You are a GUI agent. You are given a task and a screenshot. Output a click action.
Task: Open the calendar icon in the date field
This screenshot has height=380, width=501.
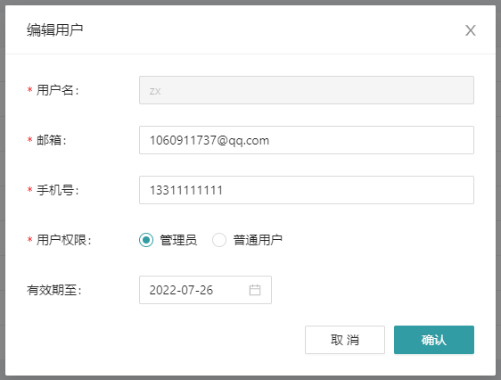[x=255, y=290]
